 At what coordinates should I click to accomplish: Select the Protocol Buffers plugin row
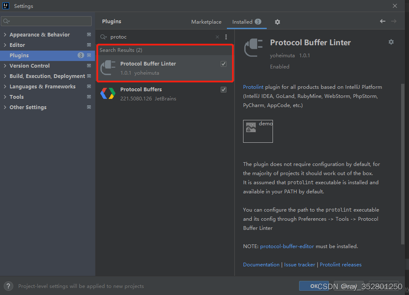pyautogui.click(x=165, y=94)
